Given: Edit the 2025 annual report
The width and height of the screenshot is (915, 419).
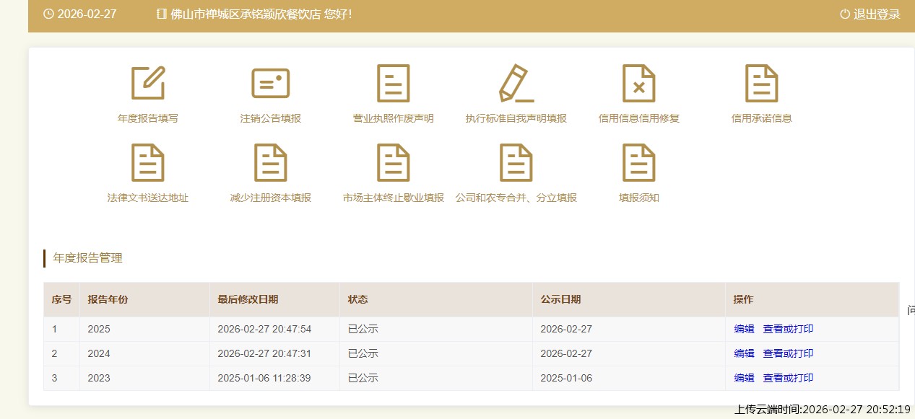Looking at the screenshot, I should (744, 329).
